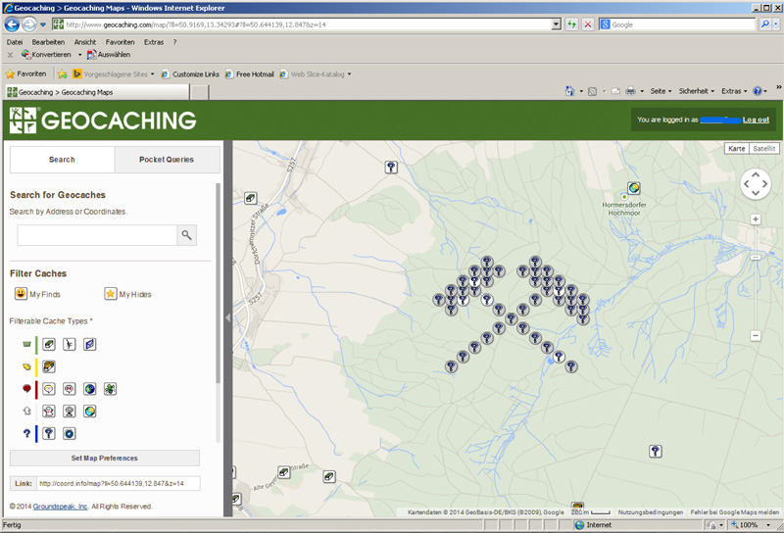Viewport: 784px width, 533px height.
Task: Toggle the My Finds filter
Action: pos(37,294)
